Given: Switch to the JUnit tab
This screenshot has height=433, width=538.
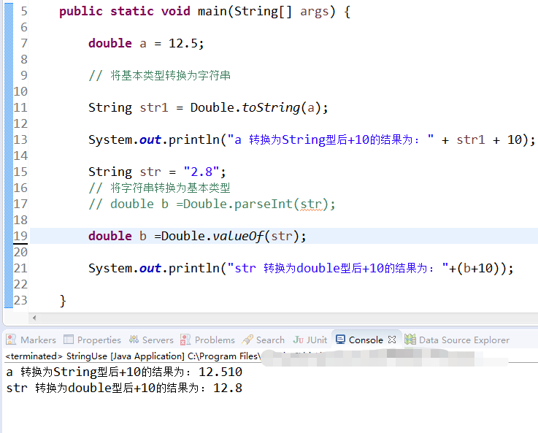Looking at the screenshot, I should [x=310, y=340].
